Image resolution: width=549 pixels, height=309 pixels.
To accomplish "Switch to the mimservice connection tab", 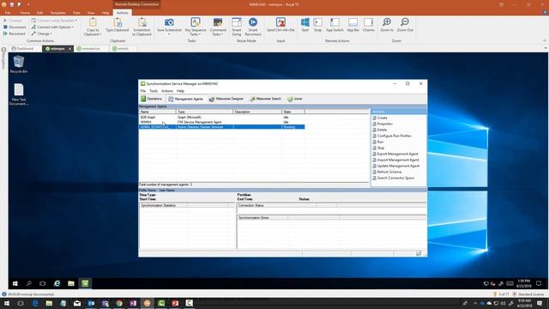I will (88, 49).
